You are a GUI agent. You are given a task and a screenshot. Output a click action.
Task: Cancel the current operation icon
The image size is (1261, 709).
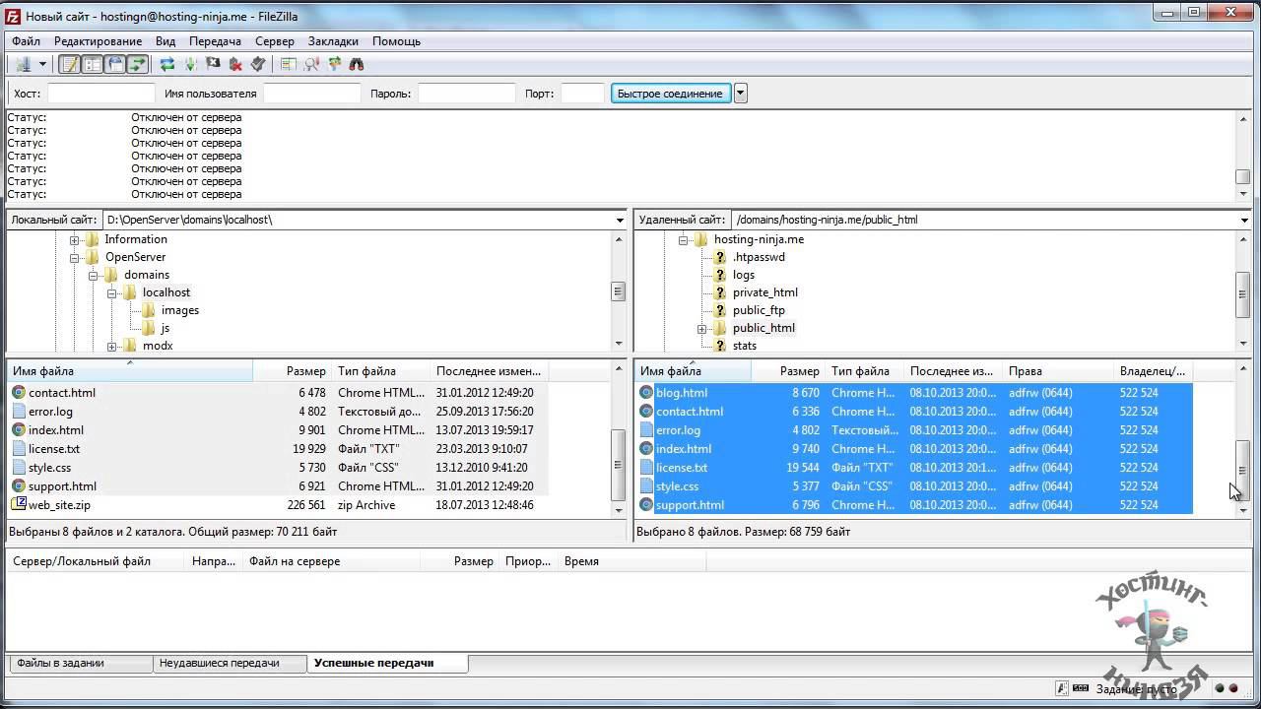click(x=213, y=64)
